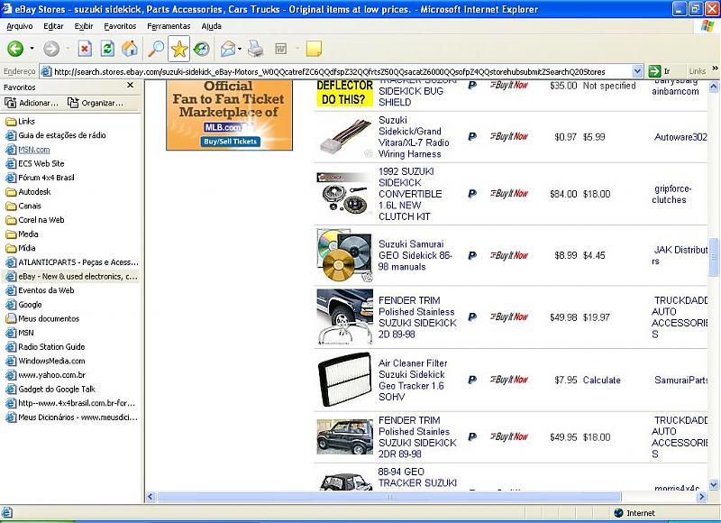Screen dimensions: 721x523
Task: Click Buy It Now logo for Samurai manuals row
Action: coord(509,255)
